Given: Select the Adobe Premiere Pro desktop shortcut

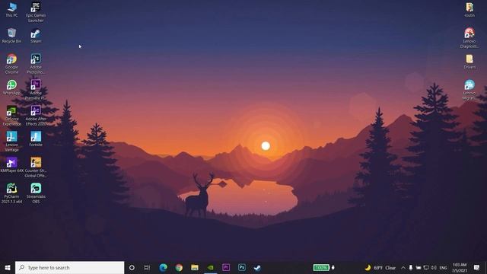Looking at the screenshot, I should (x=36, y=90).
